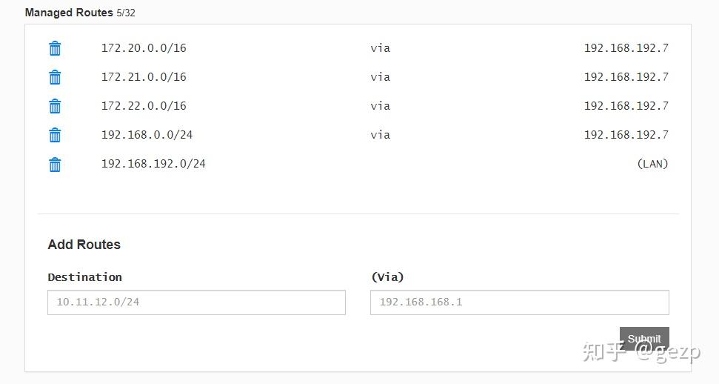719x384 pixels.
Task: Focus the Destination input field
Action: [196, 302]
